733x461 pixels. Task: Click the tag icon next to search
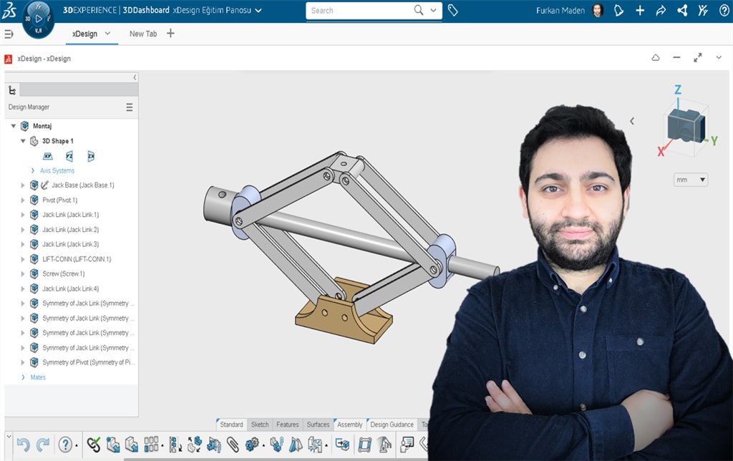[452, 10]
